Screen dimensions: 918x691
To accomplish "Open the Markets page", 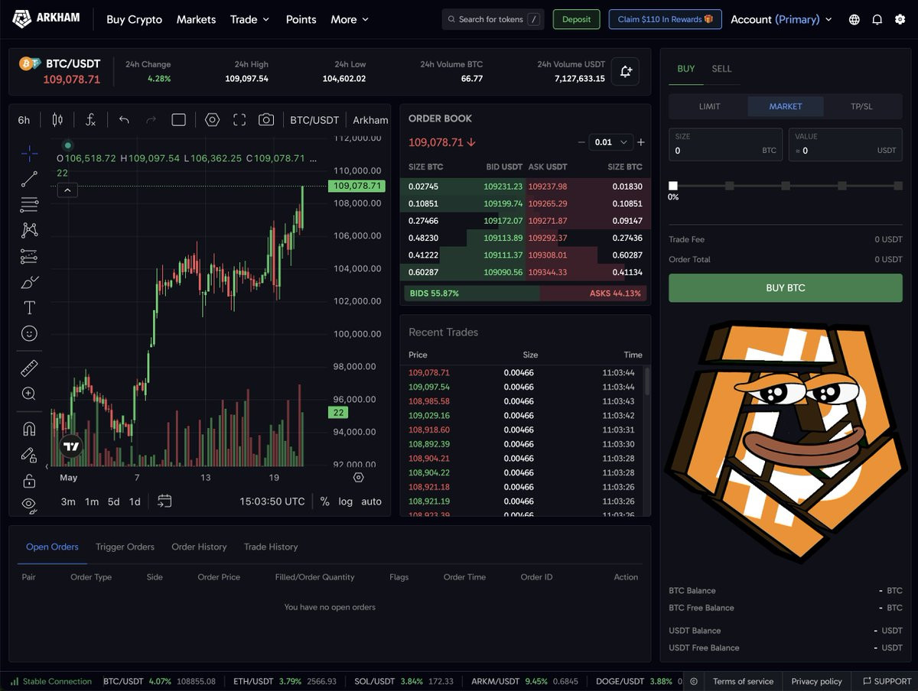I will pyautogui.click(x=196, y=19).
